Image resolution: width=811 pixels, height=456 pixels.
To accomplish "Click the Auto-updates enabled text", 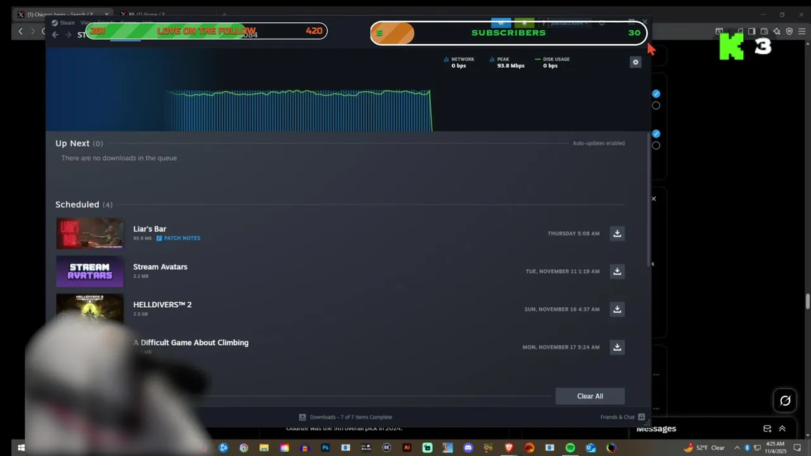I will click(599, 143).
